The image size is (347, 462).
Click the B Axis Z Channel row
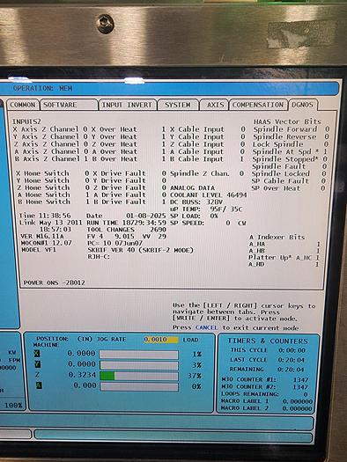(51, 158)
